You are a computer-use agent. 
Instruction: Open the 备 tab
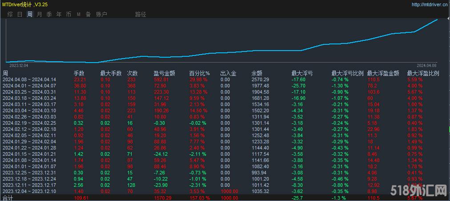[88, 14]
